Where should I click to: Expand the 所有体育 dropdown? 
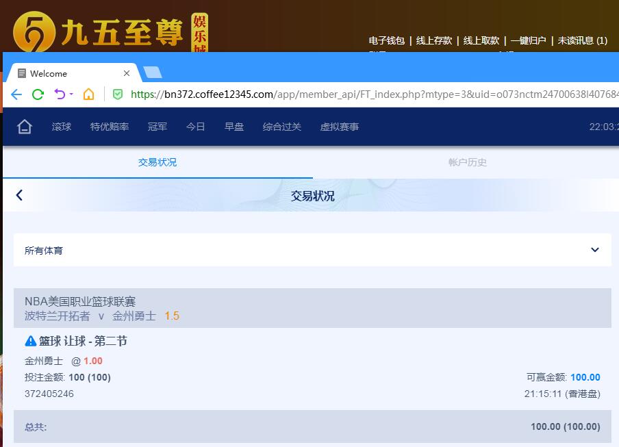tap(312, 250)
